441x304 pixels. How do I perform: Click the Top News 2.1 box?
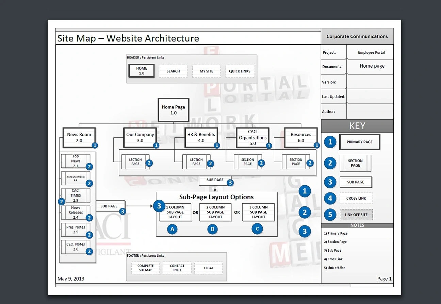point(76,161)
